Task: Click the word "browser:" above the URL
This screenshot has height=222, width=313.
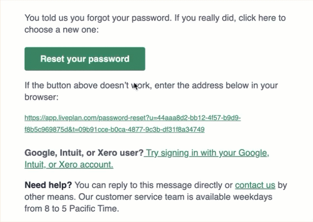Action: click(x=42, y=97)
